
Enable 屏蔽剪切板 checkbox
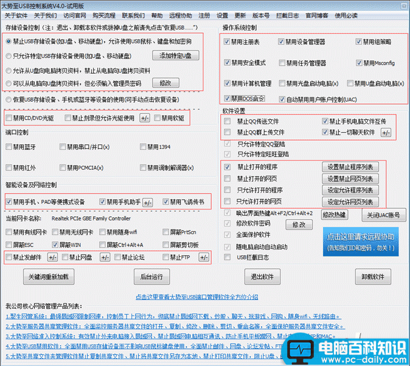[165, 245]
